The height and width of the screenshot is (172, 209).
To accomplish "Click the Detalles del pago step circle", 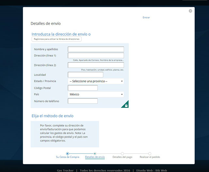I will pyautogui.click(x=122, y=153).
